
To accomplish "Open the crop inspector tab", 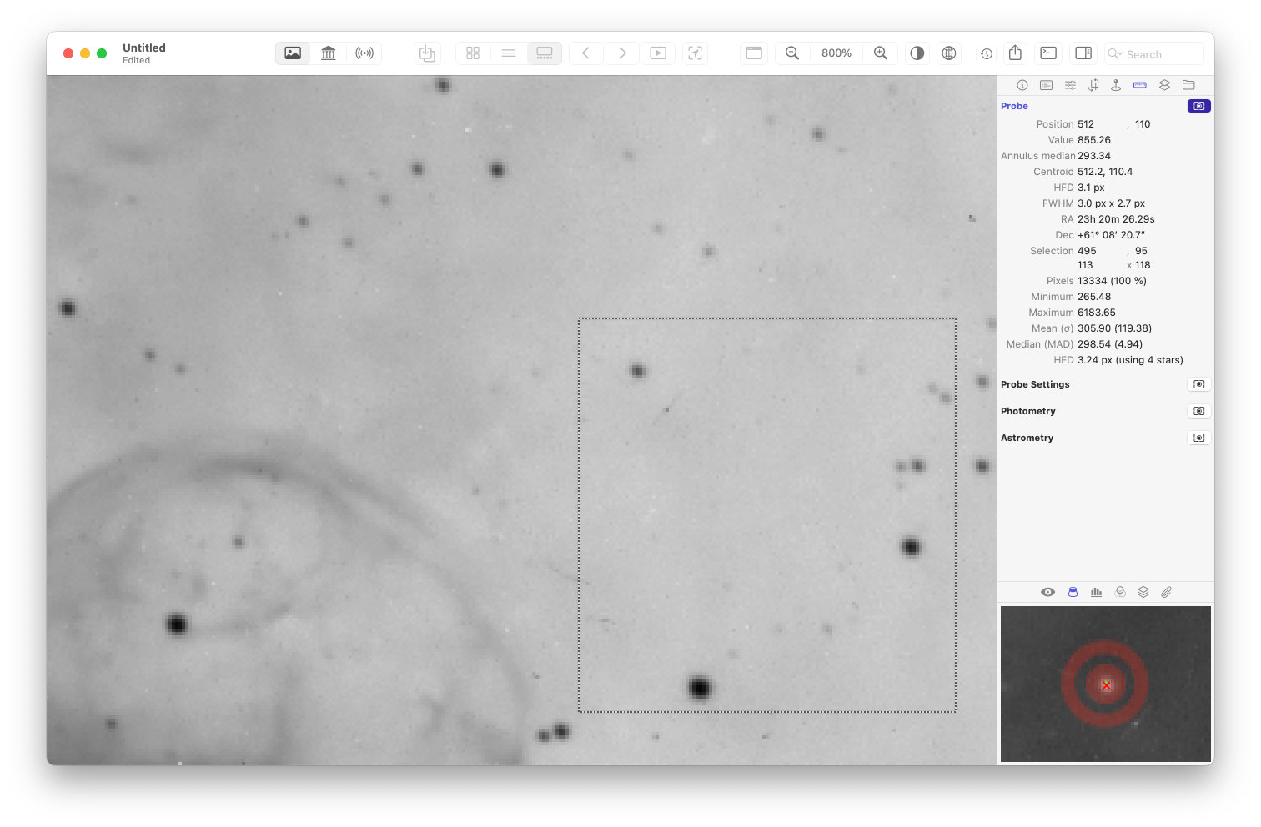I will click(1093, 85).
